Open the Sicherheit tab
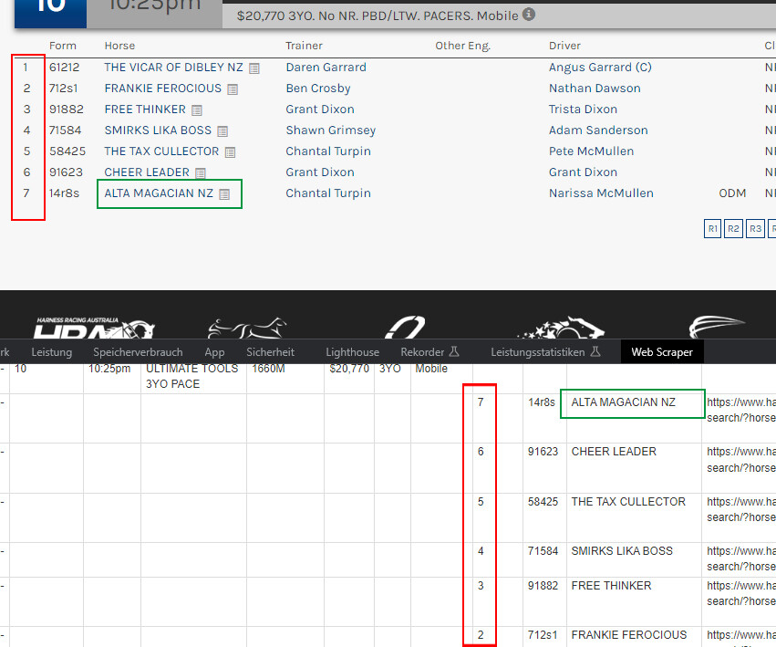The image size is (776, 647). point(270,352)
